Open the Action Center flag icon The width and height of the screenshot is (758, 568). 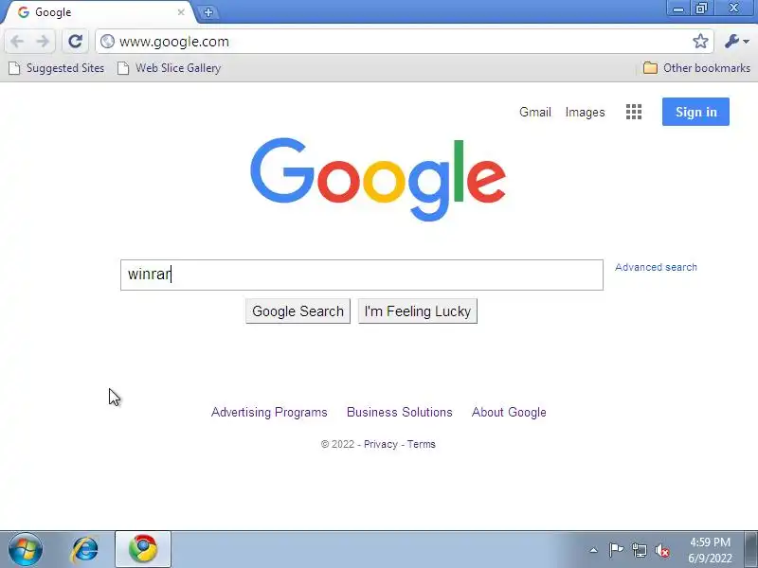pos(616,550)
